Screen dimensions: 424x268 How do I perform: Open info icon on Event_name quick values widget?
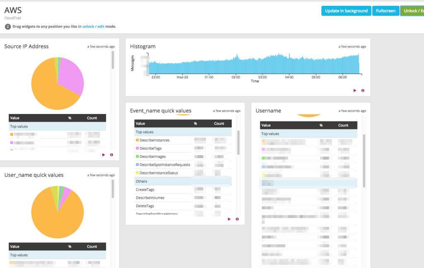tap(237, 219)
